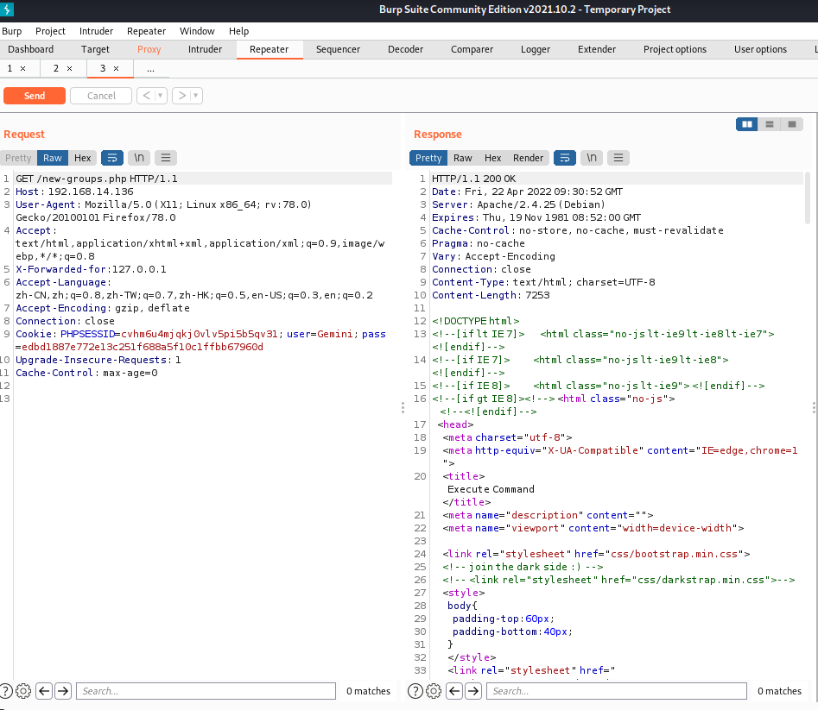Open the Response panel options menu icon
The height and width of the screenshot is (710, 818).
[x=618, y=158]
